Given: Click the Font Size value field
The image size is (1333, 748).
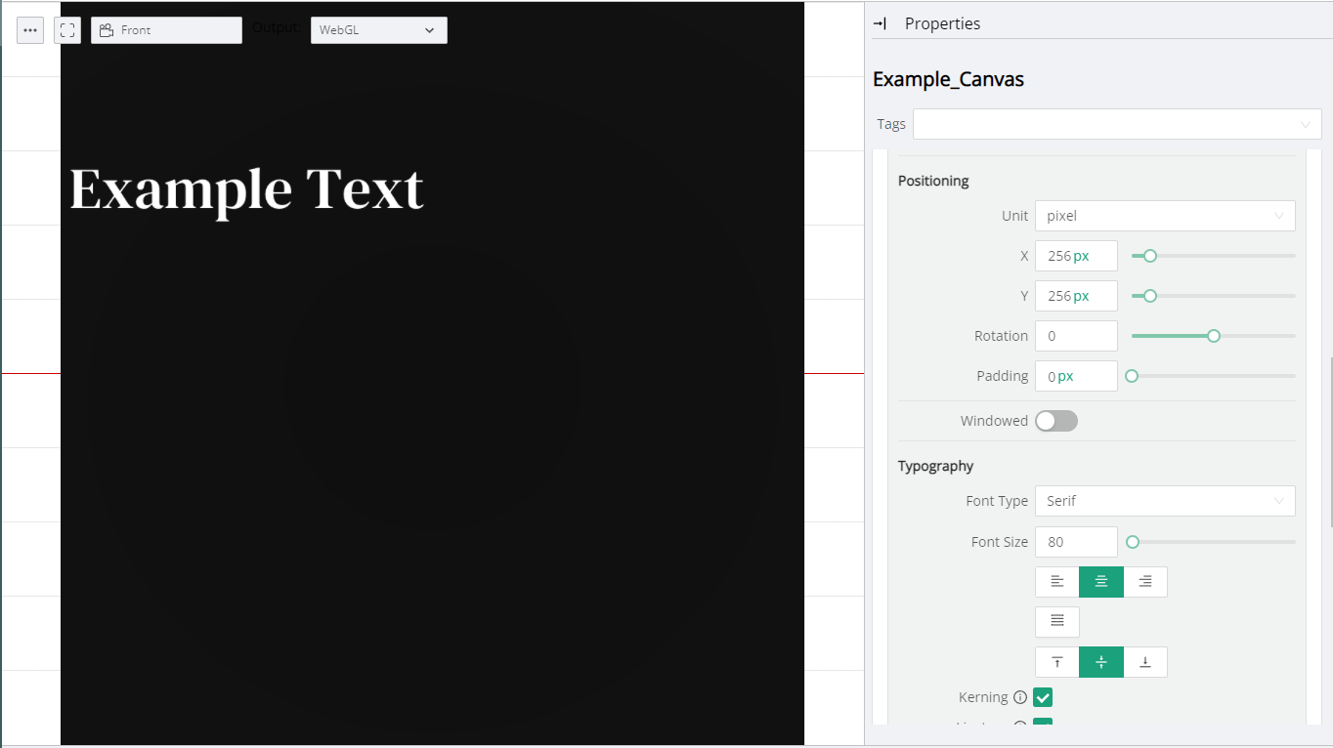Looking at the screenshot, I should pos(1076,542).
